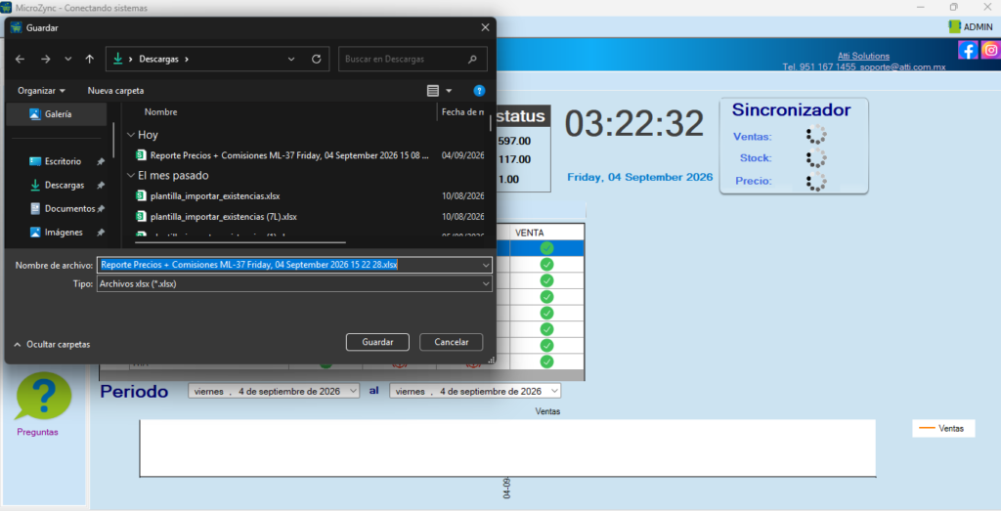Go back with the left arrow
Viewport: 1001px width, 511px height.
click(x=20, y=59)
